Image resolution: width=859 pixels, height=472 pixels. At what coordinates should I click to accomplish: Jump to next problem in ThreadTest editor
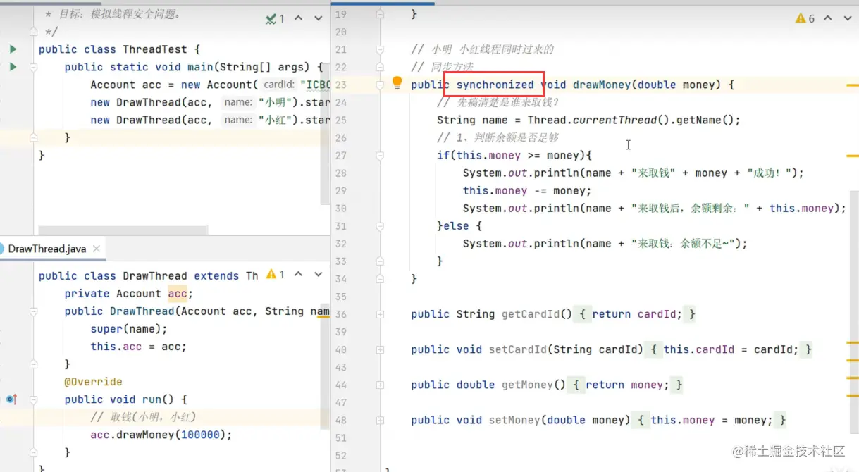pyautogui.click(x=318, y=18)
